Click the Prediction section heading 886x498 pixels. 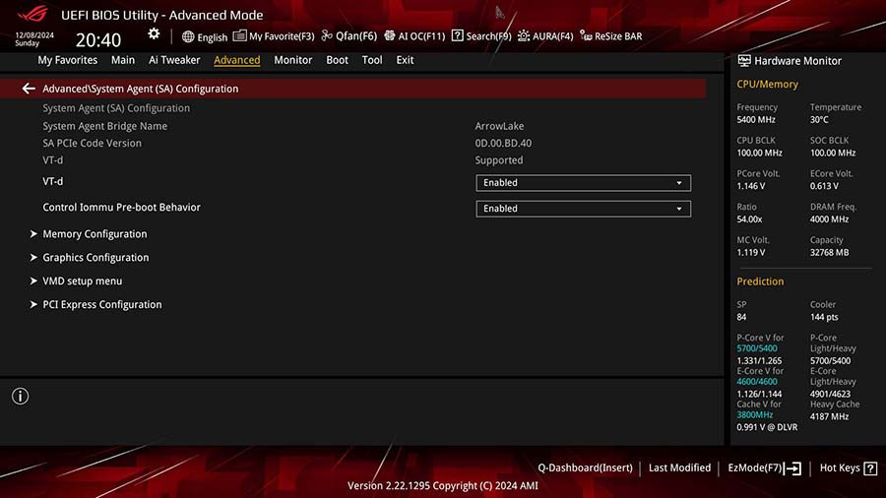pyautogui.click(x=760, y=281)
